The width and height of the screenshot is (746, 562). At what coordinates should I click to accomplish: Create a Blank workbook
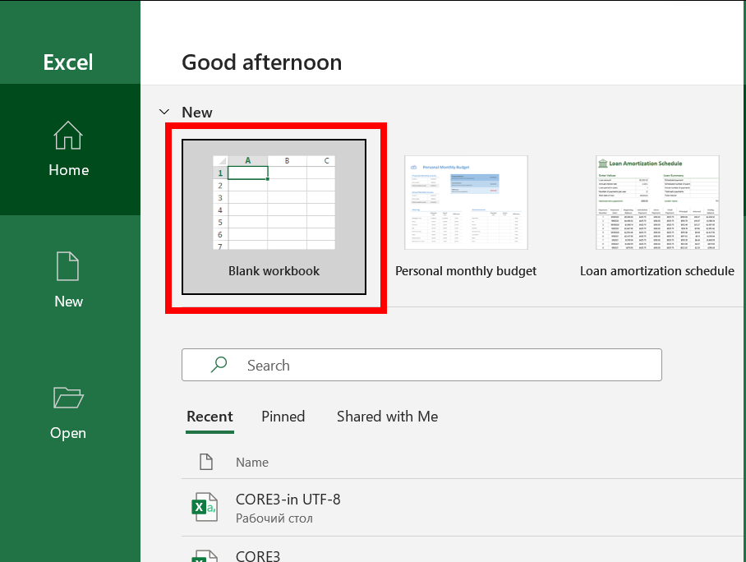pyautogui.click(x=274, y=217)
